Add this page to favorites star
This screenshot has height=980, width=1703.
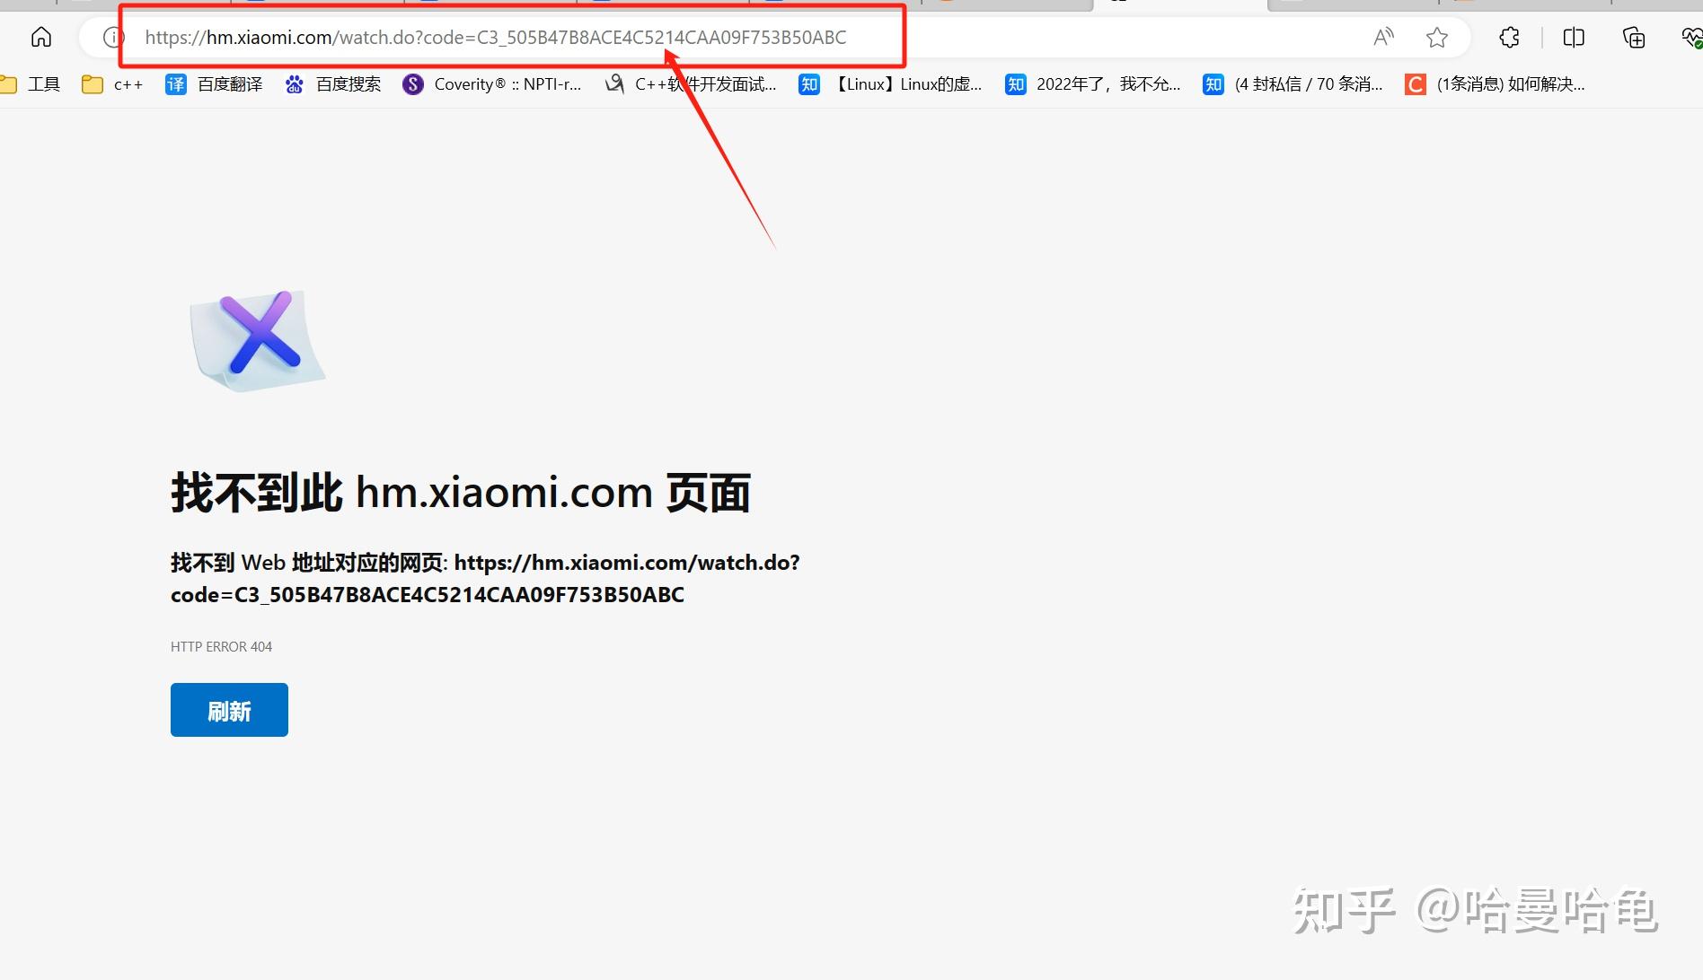pyautogui.click(x=1436, y=37)
